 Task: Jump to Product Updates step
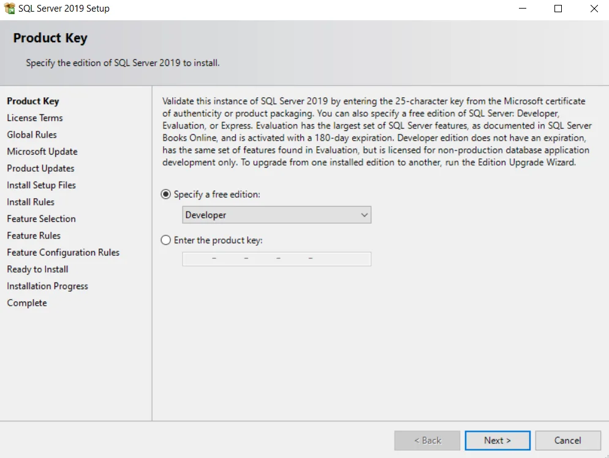(x=40, y=168)
